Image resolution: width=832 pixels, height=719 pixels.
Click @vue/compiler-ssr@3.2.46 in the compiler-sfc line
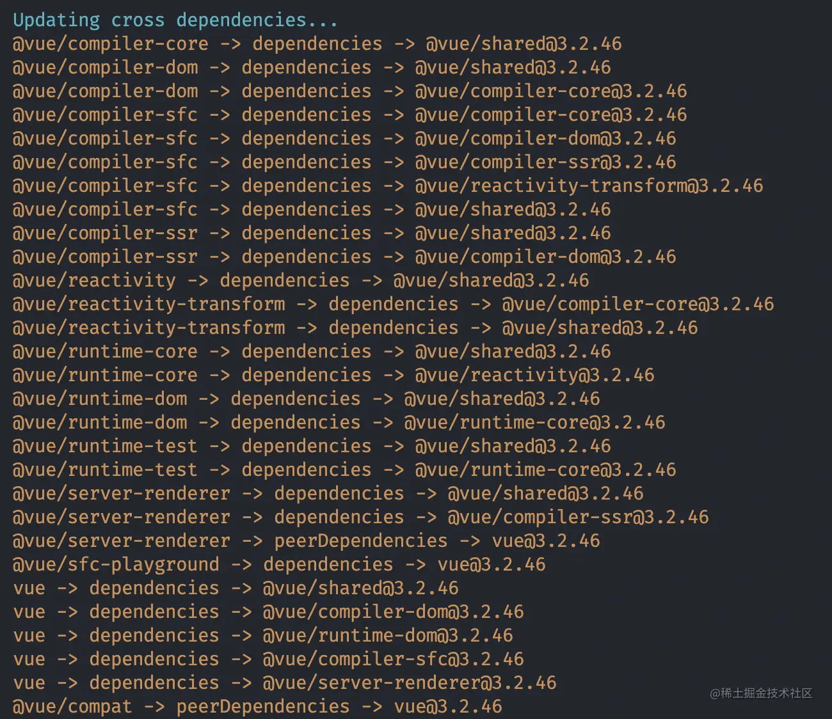point(545,162)
